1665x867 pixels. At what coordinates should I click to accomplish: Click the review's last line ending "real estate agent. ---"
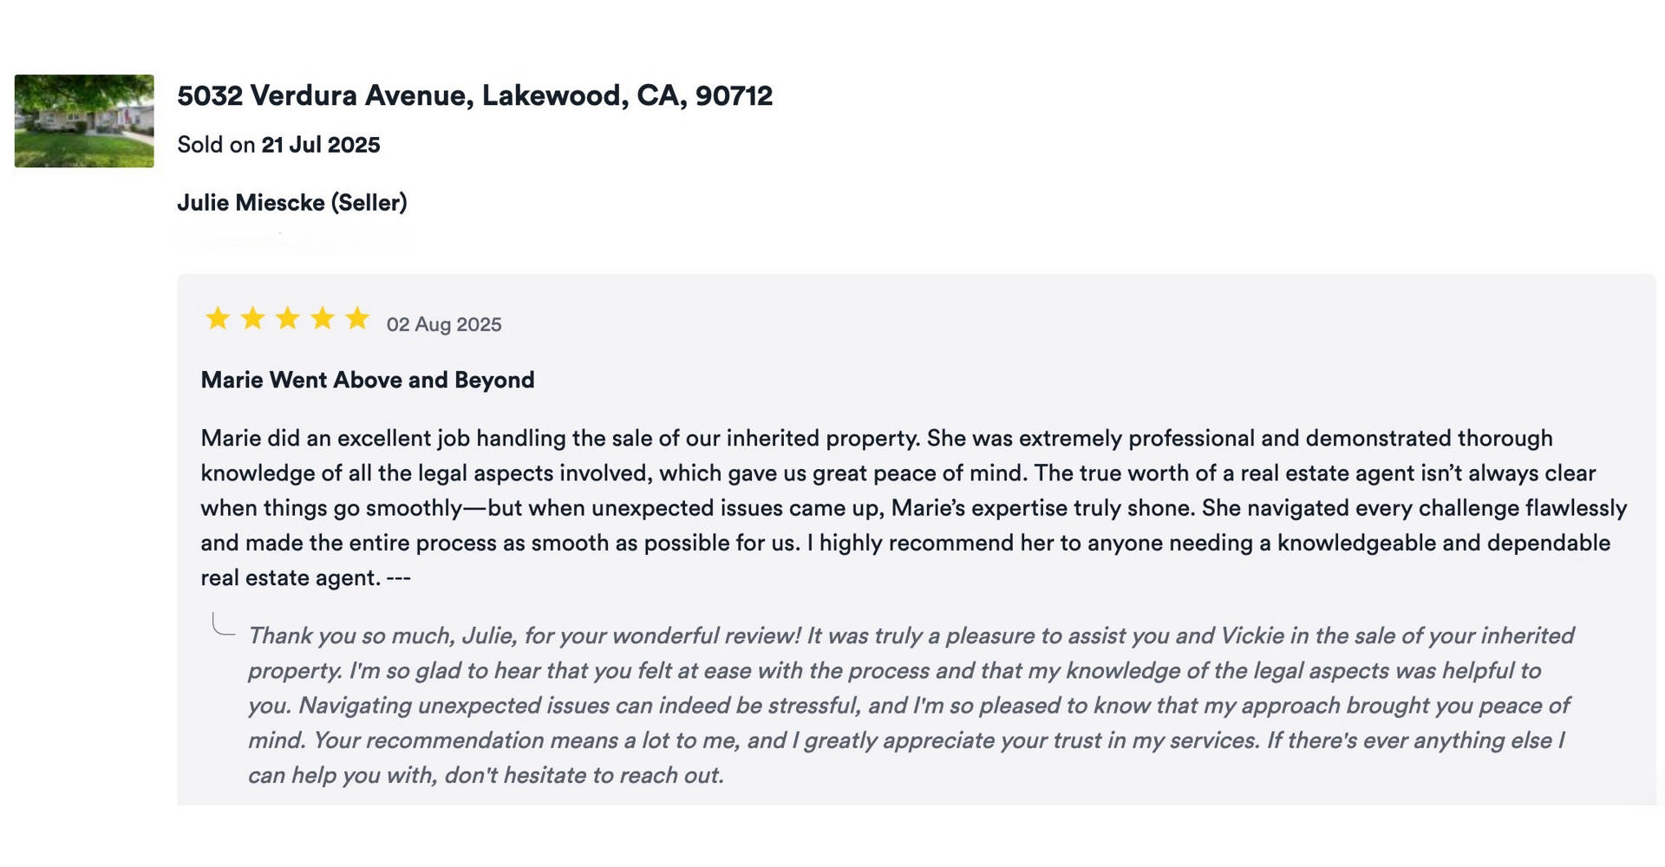[x=305, y=577]
